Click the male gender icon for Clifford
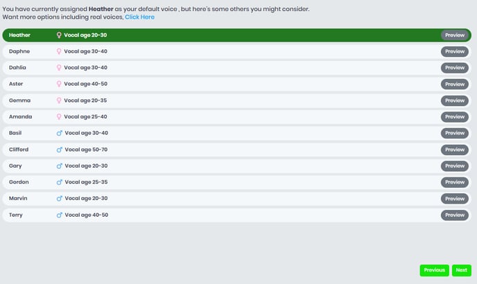 point(60,150)
